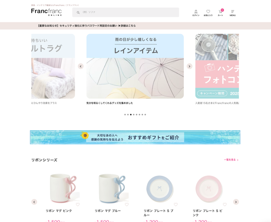Click the search magnifier icon

pyautogui.click(x=78, y=12)
